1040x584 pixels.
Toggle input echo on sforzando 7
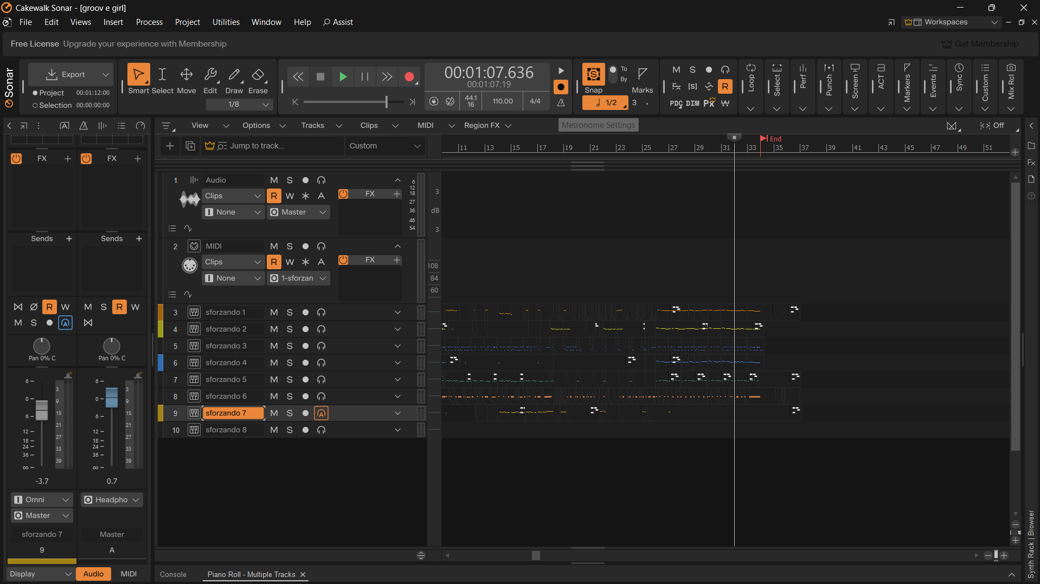pyautogui.click(x=321, y=413)
